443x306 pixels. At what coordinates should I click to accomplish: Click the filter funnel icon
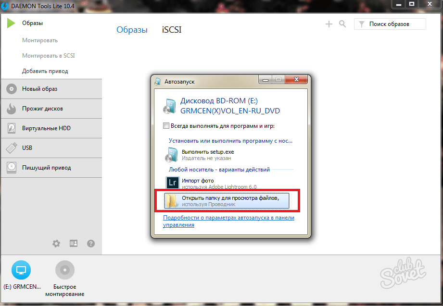point(362,24)
